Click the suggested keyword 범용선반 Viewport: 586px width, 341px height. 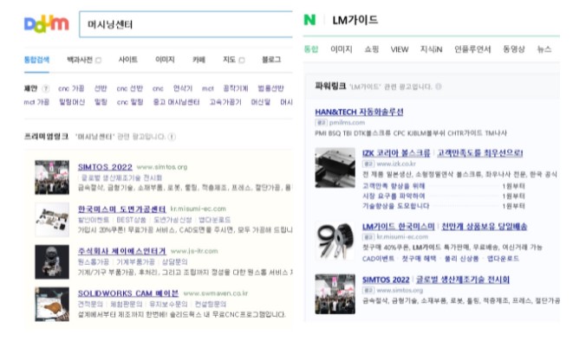coord(270,88)
